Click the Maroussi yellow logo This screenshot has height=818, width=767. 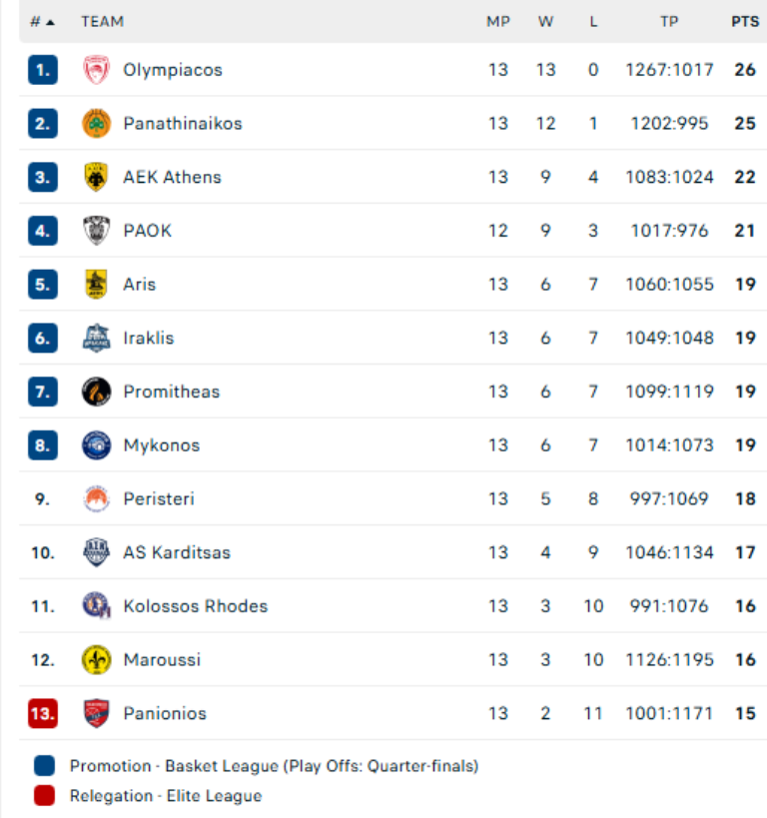[96, 659]
